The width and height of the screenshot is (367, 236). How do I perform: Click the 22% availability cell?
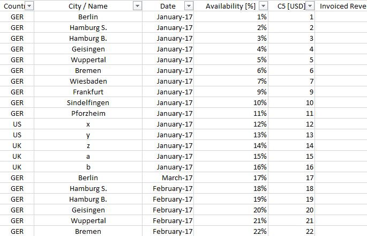tap(231, 232)
